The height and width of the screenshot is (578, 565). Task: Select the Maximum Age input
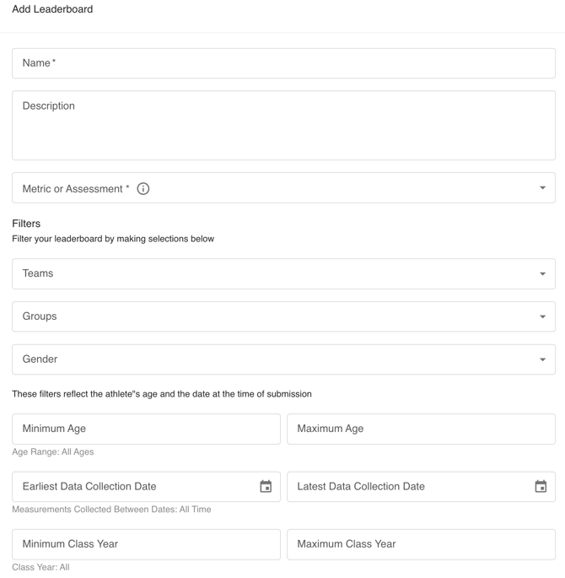pyautogui.click(x=421, y=429)
